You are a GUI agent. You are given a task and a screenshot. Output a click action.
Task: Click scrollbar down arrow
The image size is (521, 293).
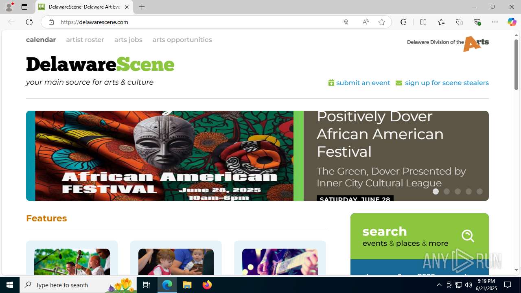[516, 270]
